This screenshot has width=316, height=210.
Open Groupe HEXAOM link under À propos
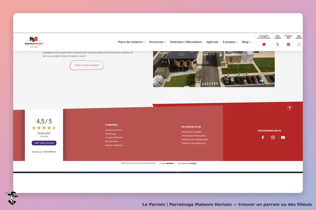(113, 138)
